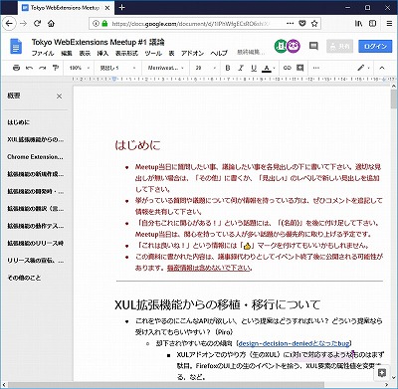Click the horizontal scrollbar at bottom
Image resolution: width=398 pixels, height=389 pixels.
point(166,385)
